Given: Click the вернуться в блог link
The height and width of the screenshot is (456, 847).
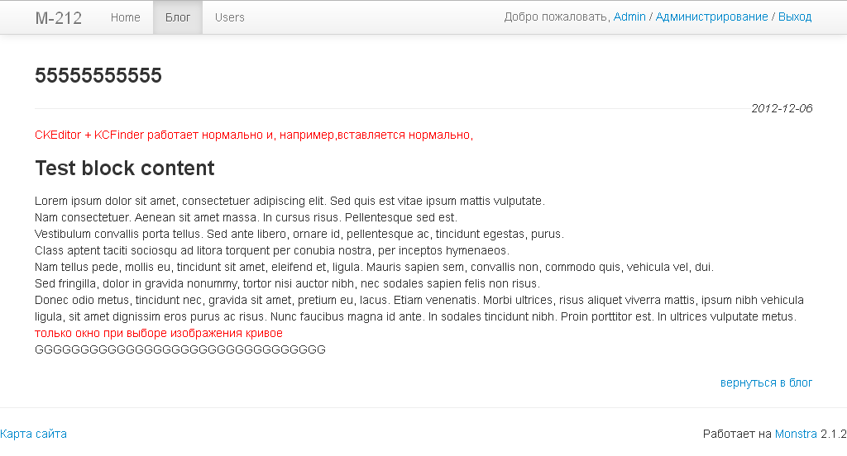Looking at the screenshot, I should (766, 382).
